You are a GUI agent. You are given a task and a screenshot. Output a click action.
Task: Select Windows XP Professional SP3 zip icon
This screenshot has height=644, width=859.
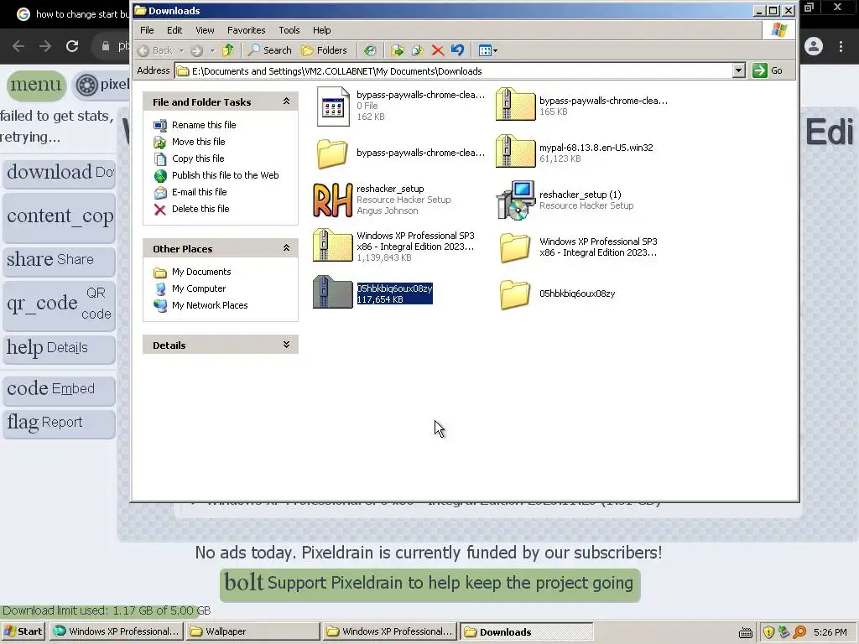click(x=332, y=245)
